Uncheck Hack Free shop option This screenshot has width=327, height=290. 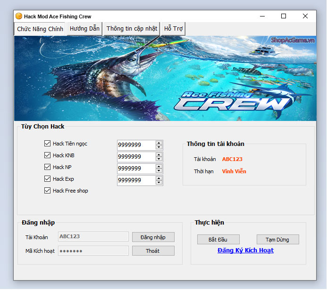tap(47, 191)
